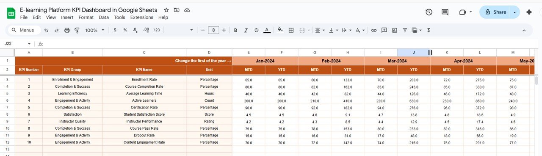Image resolution: width=542 pixels, height=156 pixels.
Task: Increase decimal places icon
Action: (146, 30)
